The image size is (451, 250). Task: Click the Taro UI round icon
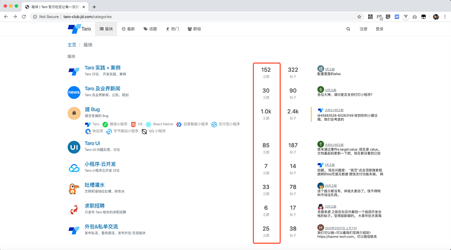[74, 147]
